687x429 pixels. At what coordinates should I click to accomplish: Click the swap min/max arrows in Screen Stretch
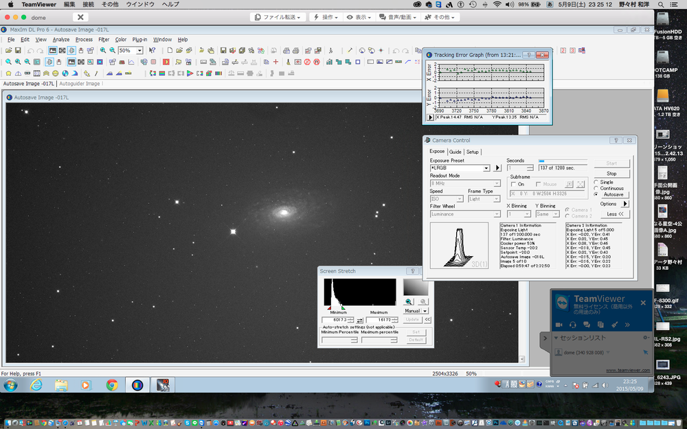(359, 321)
